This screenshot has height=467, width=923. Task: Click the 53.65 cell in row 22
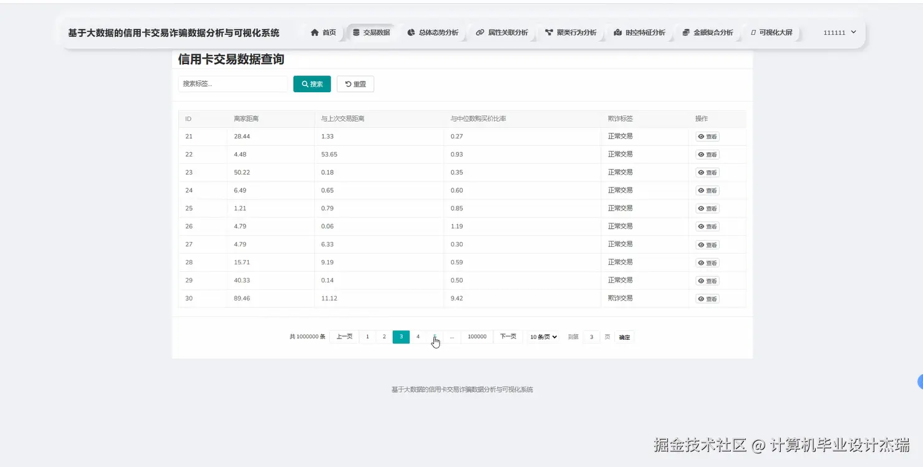coord(329,154)
